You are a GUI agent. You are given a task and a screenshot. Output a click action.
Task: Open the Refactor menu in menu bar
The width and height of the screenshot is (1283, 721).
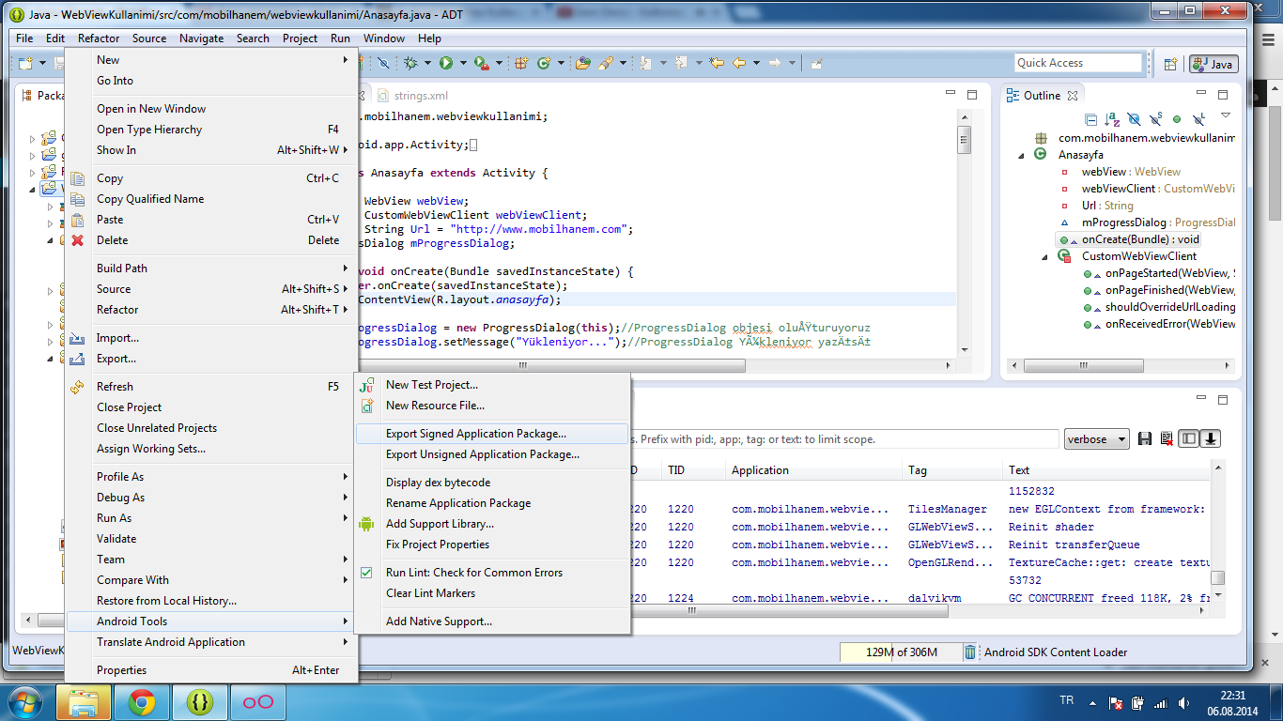click(99, 38)
